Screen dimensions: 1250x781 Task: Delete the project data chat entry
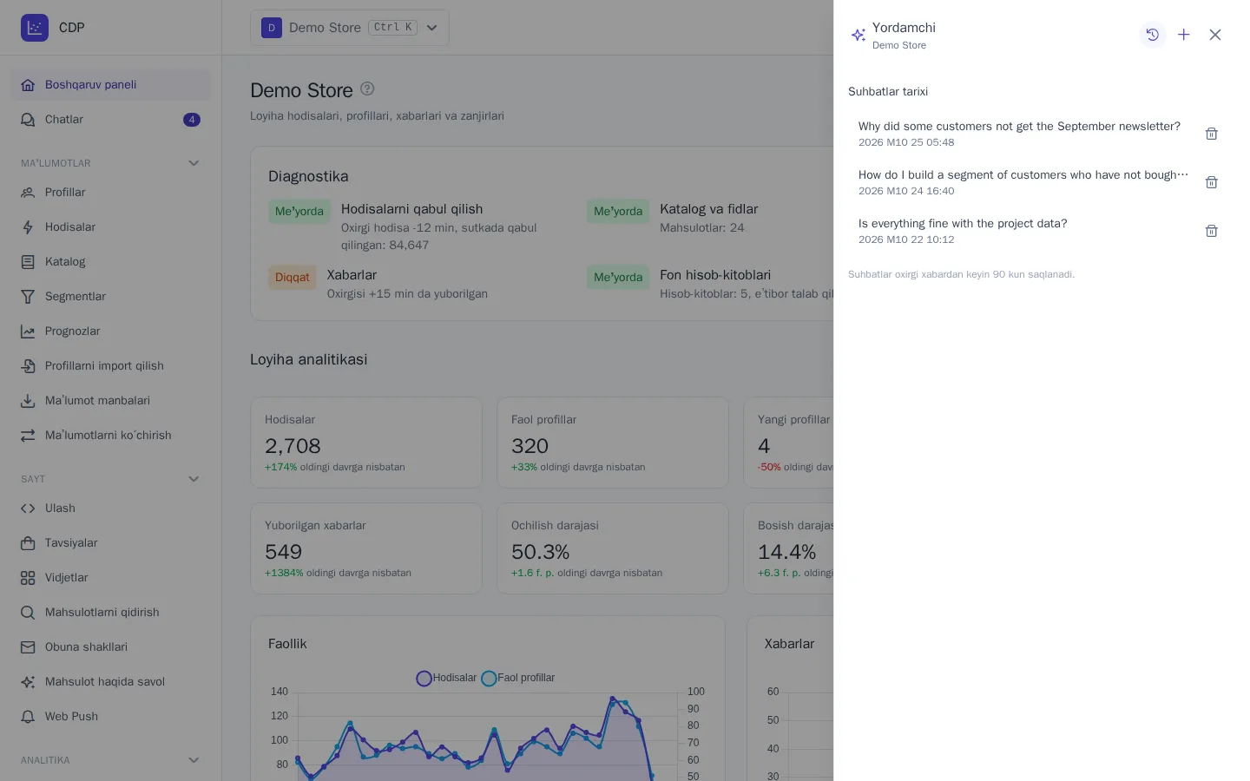click(x=1211, y=231)
